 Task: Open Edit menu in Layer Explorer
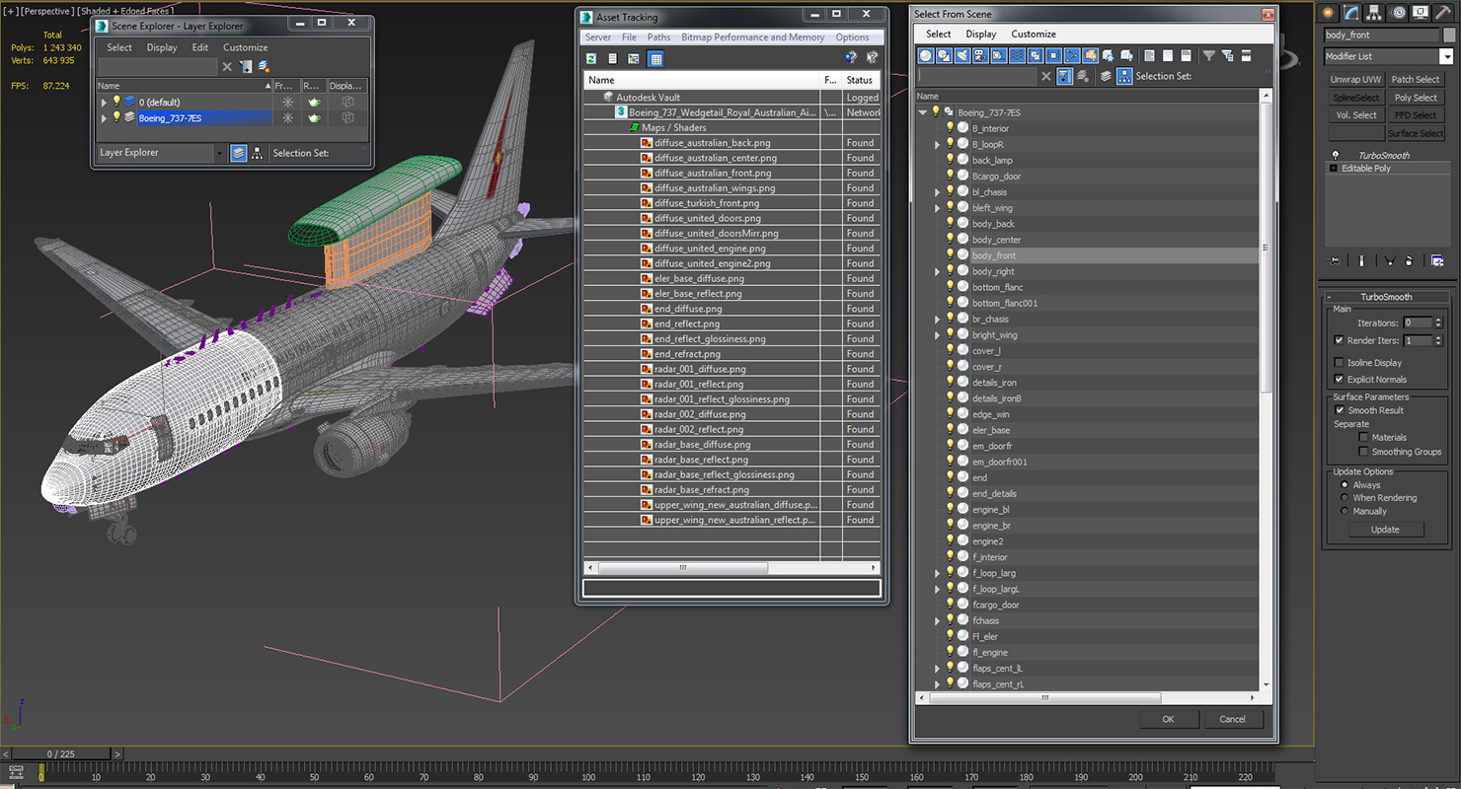click(x=200, y=47)
